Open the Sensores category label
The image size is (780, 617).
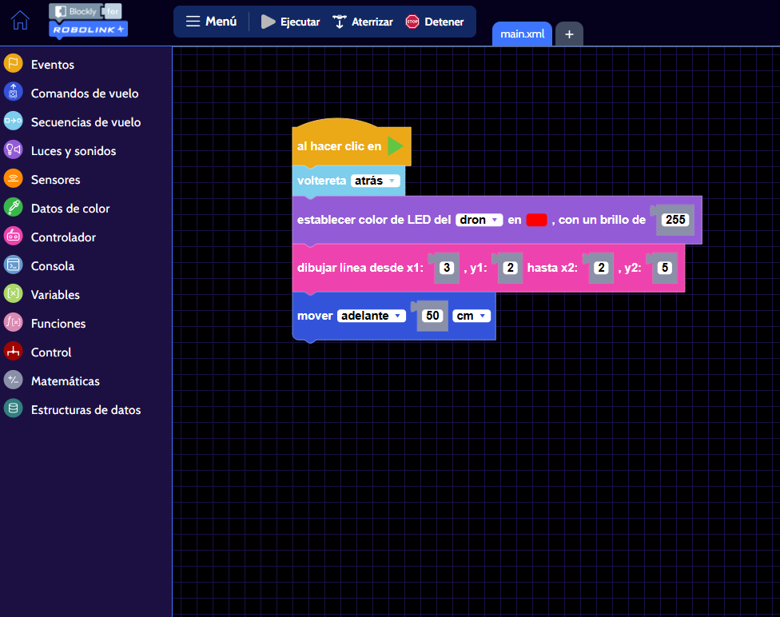[x=56, y=180]
